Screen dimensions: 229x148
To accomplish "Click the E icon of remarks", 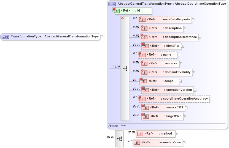I will pyautogui.click(x=144, y=64).
